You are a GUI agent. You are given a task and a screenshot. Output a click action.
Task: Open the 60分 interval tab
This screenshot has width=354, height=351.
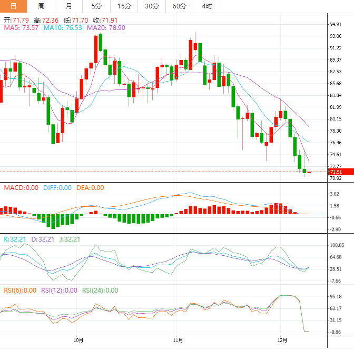click(179, 6)
